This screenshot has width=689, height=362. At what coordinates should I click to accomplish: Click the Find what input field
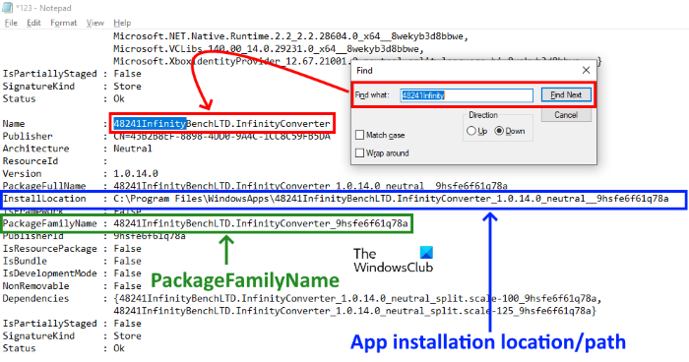(467, 94)
